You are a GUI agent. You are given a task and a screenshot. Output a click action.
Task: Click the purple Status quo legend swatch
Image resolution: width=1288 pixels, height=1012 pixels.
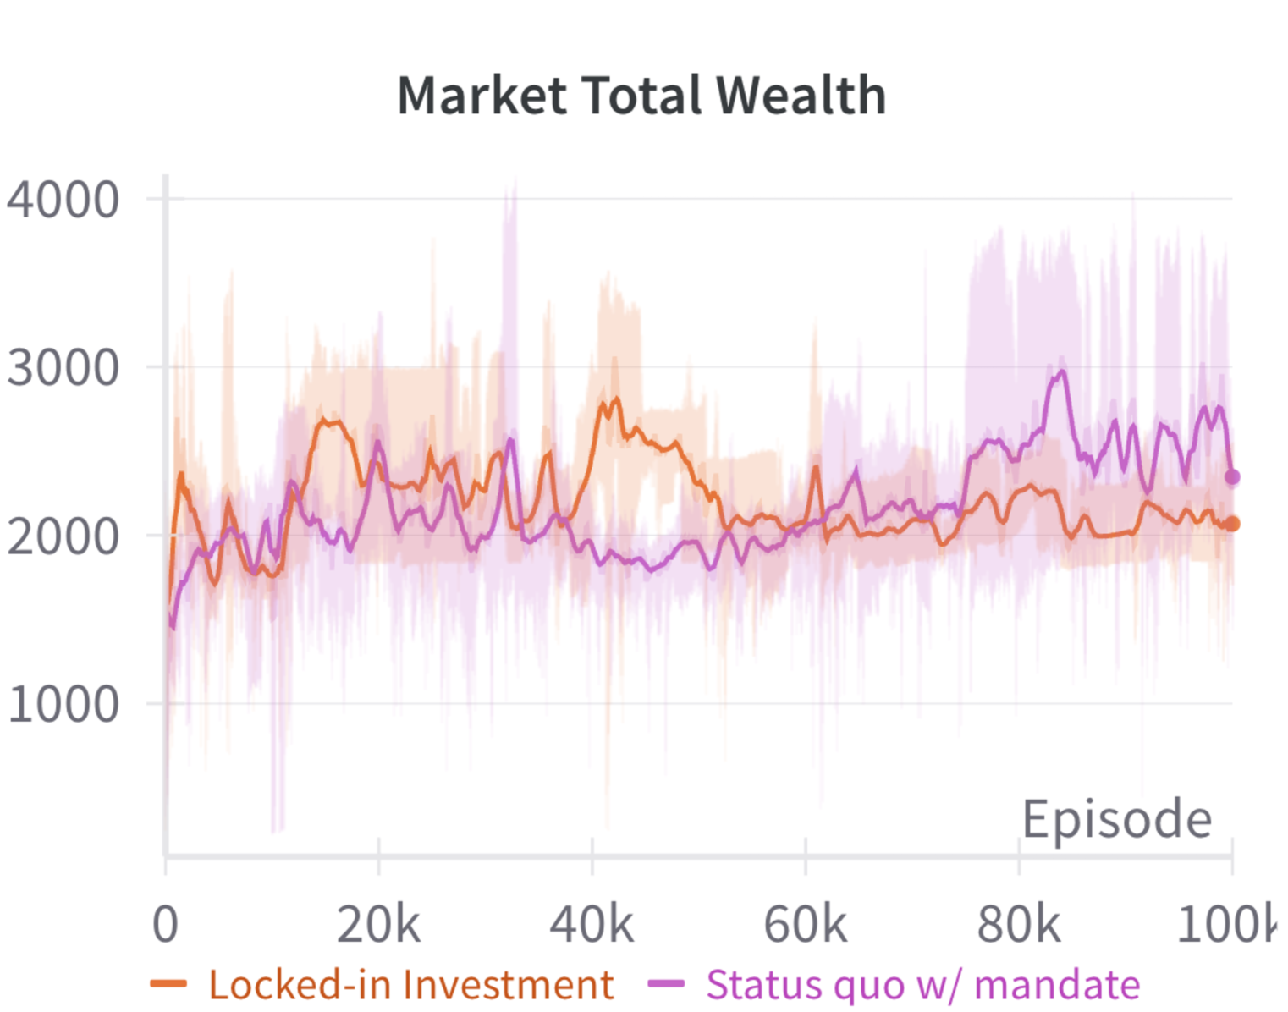click(x=665, y=984)
